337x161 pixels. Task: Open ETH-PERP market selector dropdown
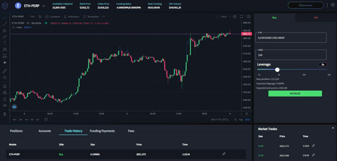(x=43, y=6)
